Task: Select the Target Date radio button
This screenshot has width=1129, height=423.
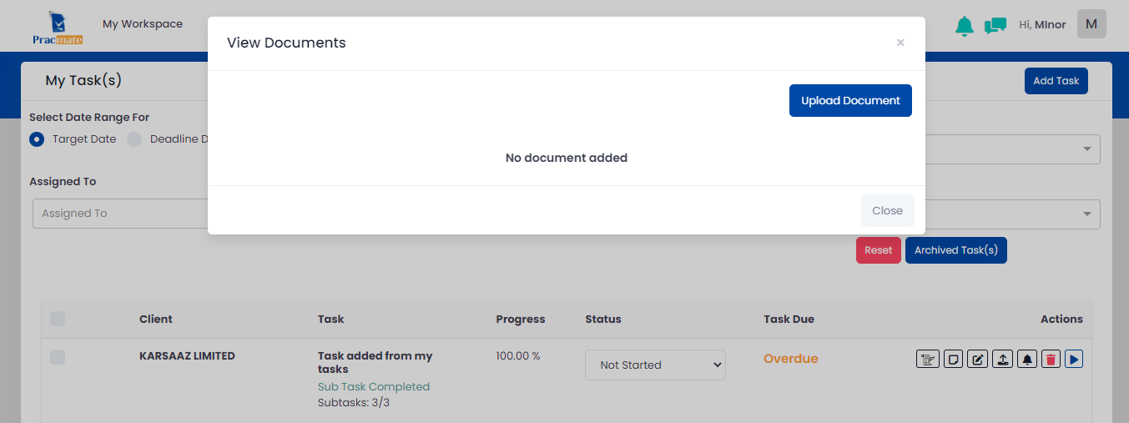Action: click(x=37, y=139)
